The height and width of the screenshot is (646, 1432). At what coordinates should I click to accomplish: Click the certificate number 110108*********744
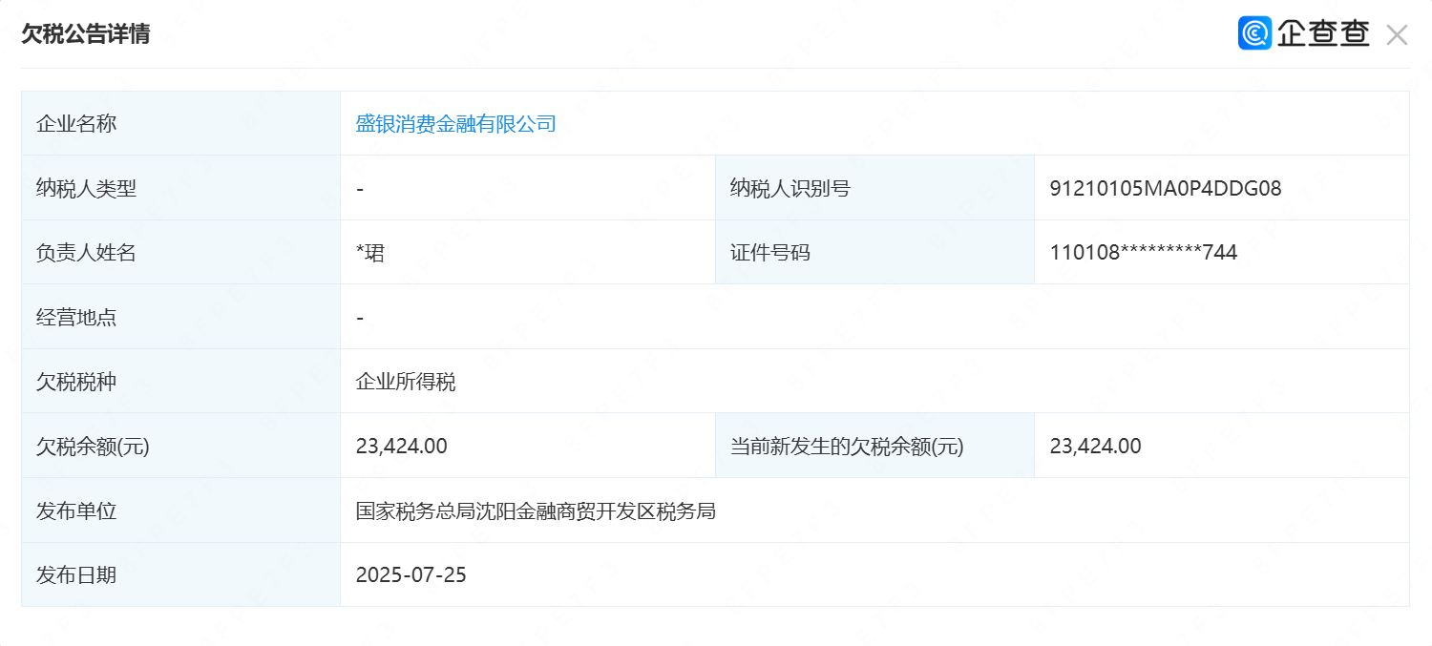point(1143,253)
